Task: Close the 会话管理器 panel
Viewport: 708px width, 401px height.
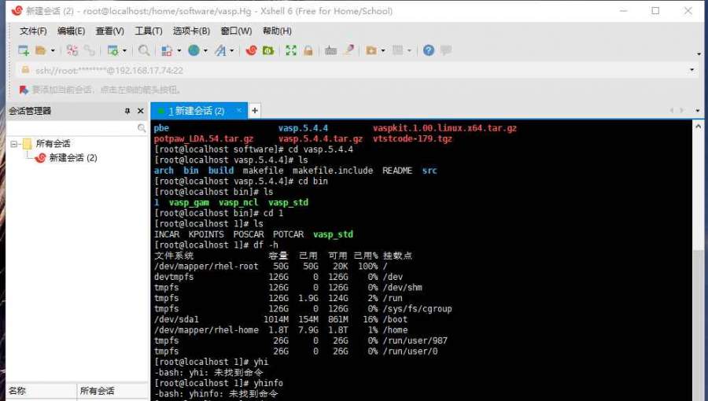Action: [141, 111]
